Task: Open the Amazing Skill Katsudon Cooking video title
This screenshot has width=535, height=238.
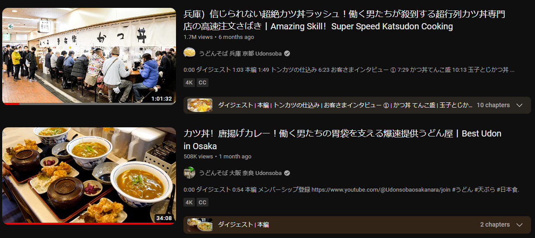Action: click(x=344, y=20)
